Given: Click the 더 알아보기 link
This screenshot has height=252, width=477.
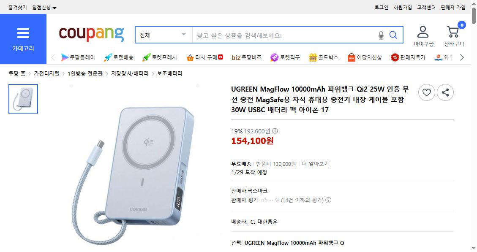Looking at the screenshot, I should point(314,164).
